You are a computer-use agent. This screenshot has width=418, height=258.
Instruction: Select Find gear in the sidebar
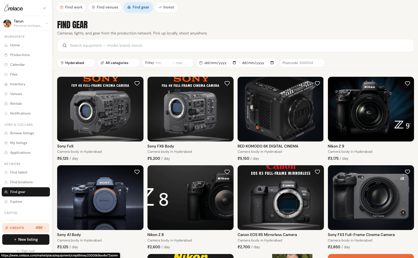26,192
